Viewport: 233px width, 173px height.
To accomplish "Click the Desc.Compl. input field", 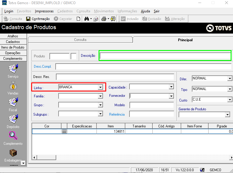I will (143, 66).
